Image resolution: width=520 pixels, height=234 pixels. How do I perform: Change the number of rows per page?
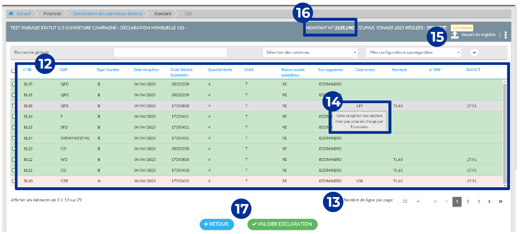(409, 201)
